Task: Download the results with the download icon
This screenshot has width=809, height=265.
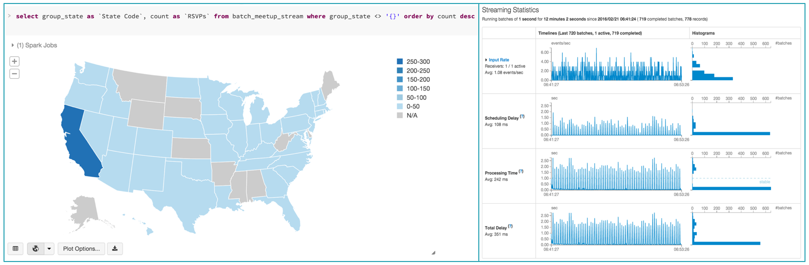Action: [x=115, y=249]
